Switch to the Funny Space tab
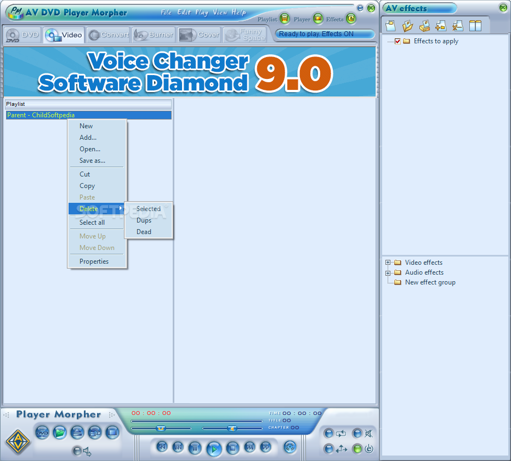Viewport: 511px width, 461px height. pos(245,35)
